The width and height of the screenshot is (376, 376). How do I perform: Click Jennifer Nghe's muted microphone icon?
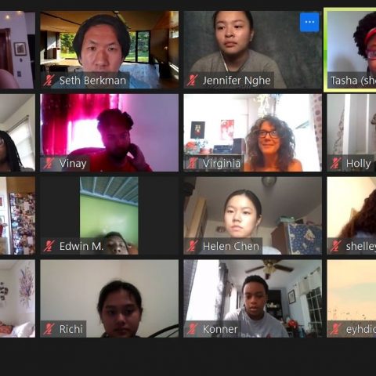(x=193, y=80)
